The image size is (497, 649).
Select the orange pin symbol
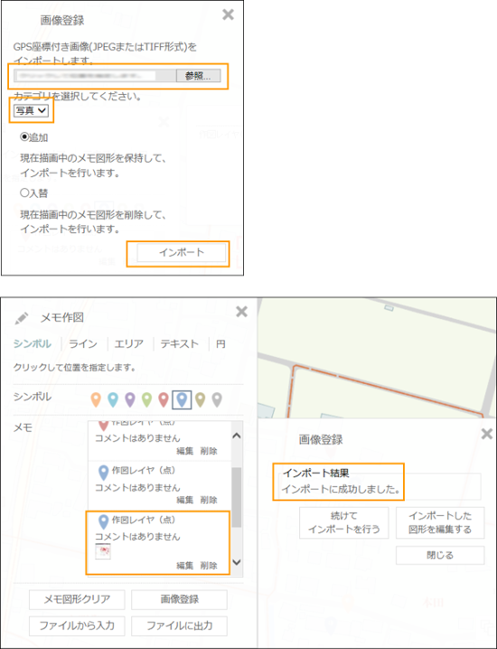[x=96, y=400]
